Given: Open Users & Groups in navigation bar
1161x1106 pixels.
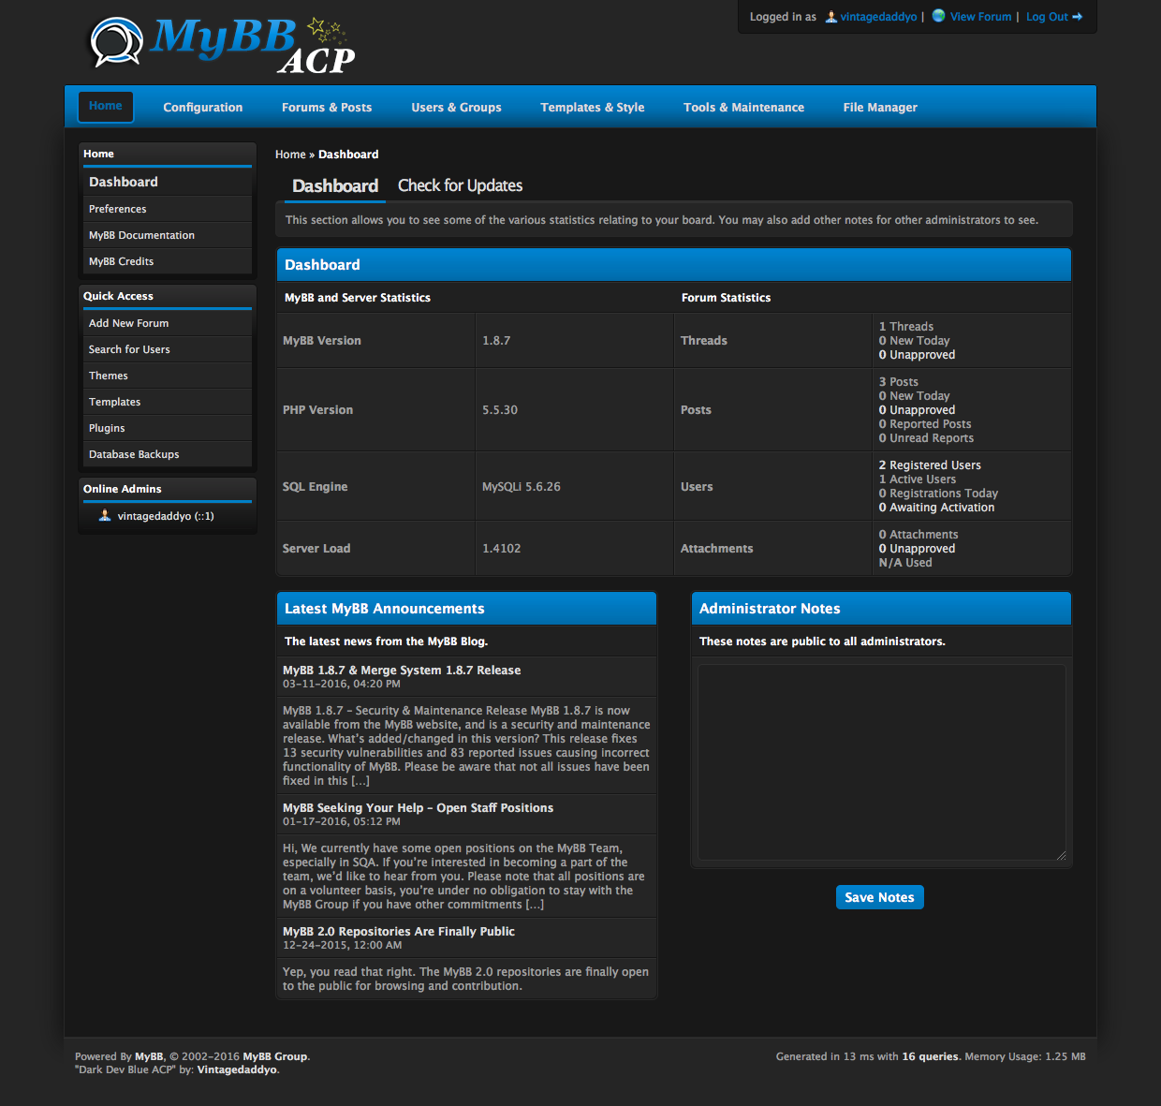Looking at the screenshot, I should (456, 108).
